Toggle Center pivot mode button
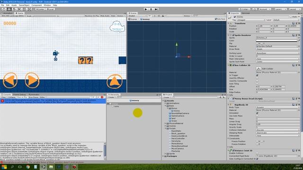 coord(40,9)
